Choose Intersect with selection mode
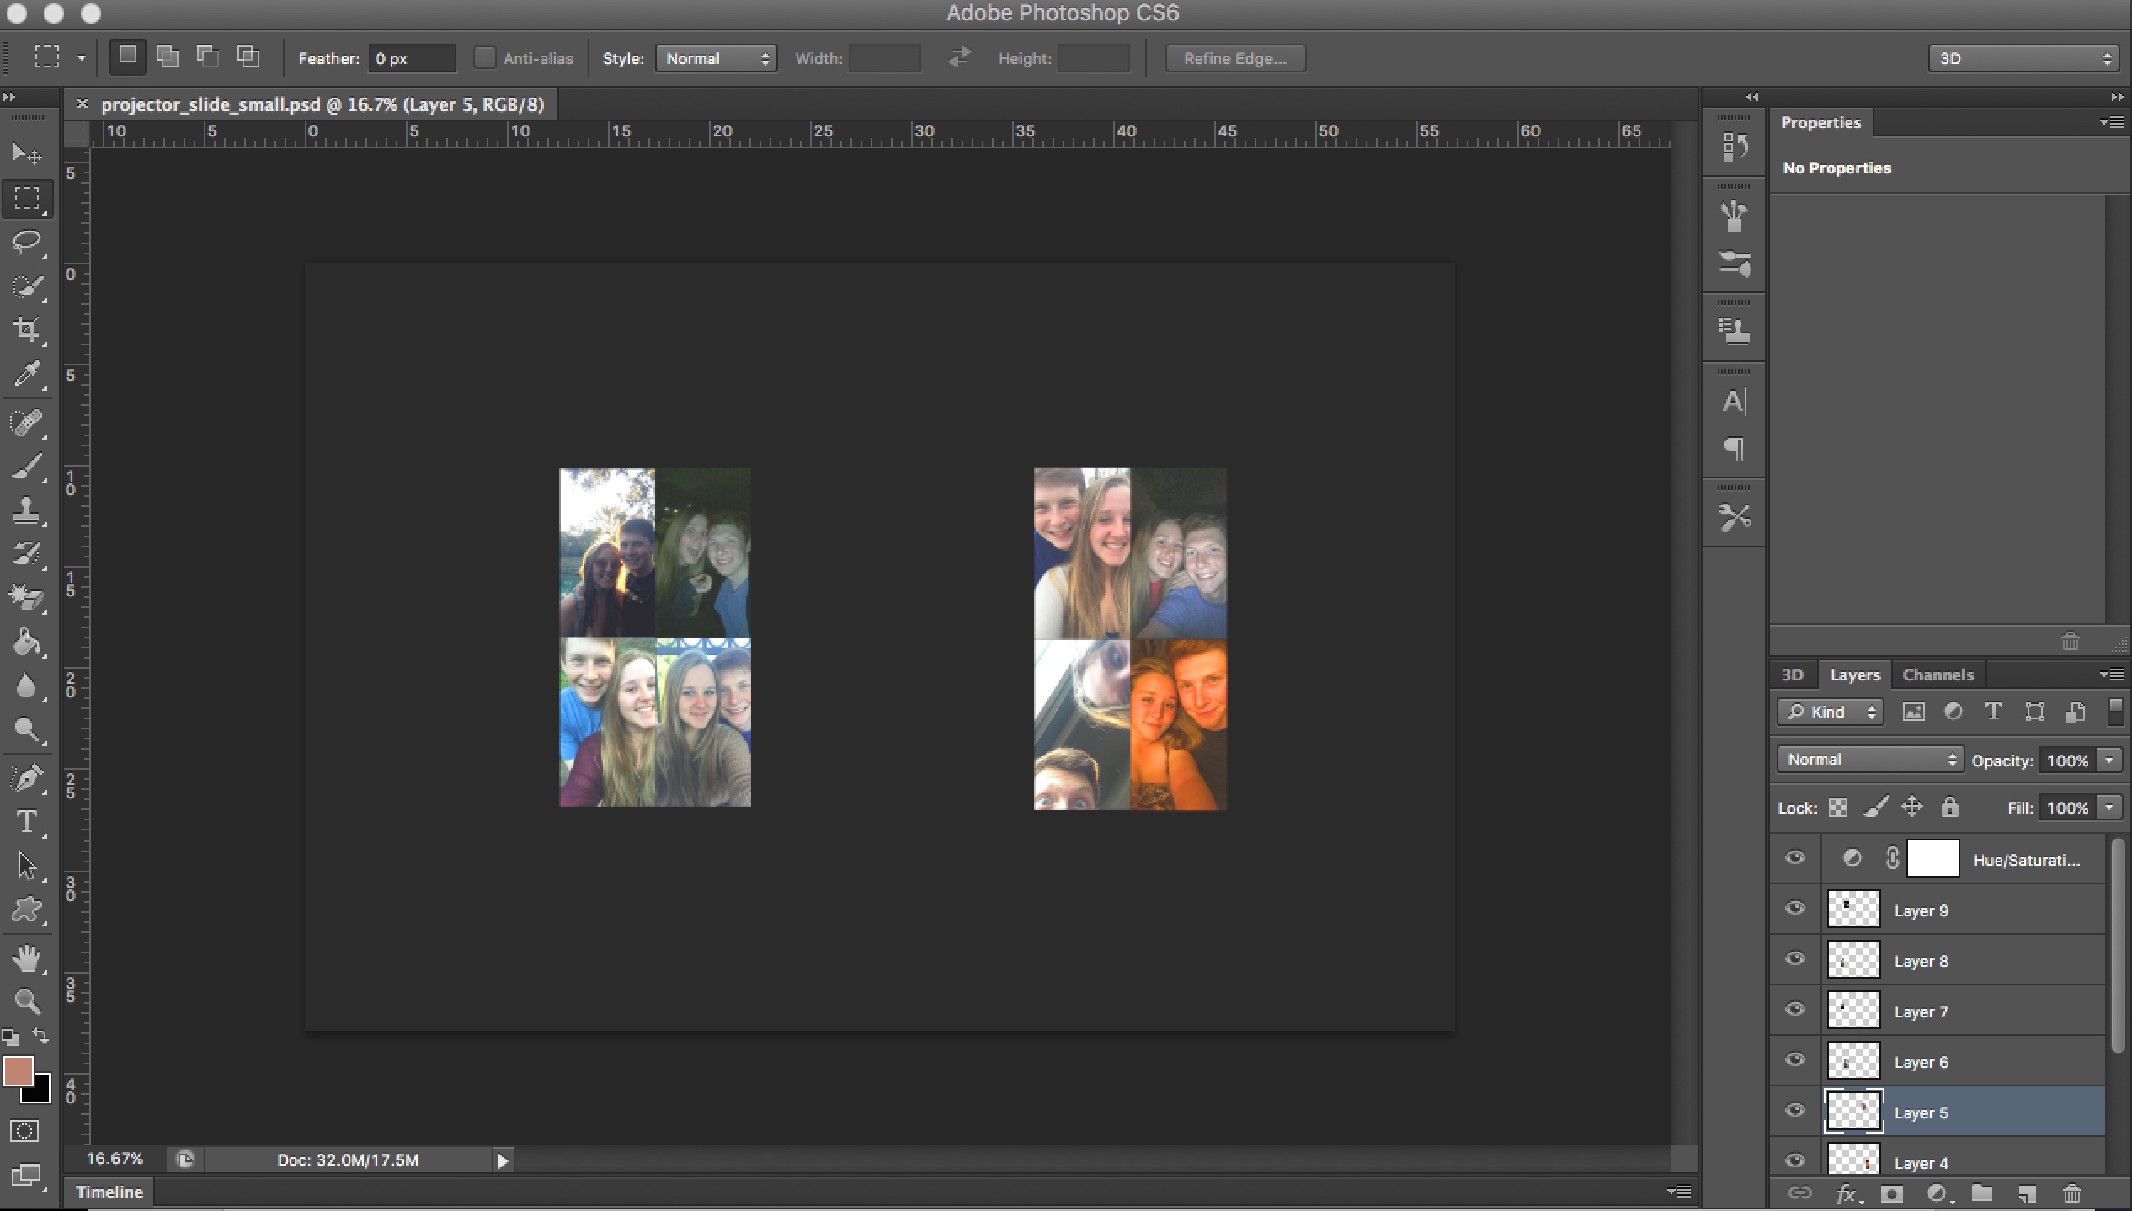The width and height of the screenshot is (2132, 1211). tap(248, 56)
